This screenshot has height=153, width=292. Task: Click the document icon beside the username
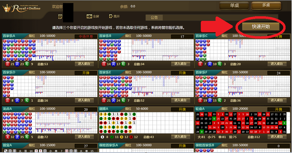[x=60, y=17]
